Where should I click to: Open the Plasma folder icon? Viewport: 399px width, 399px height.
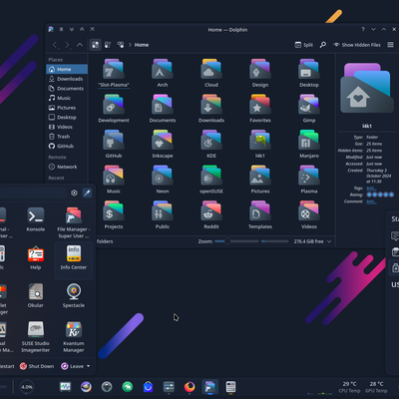tap(309, 176)
